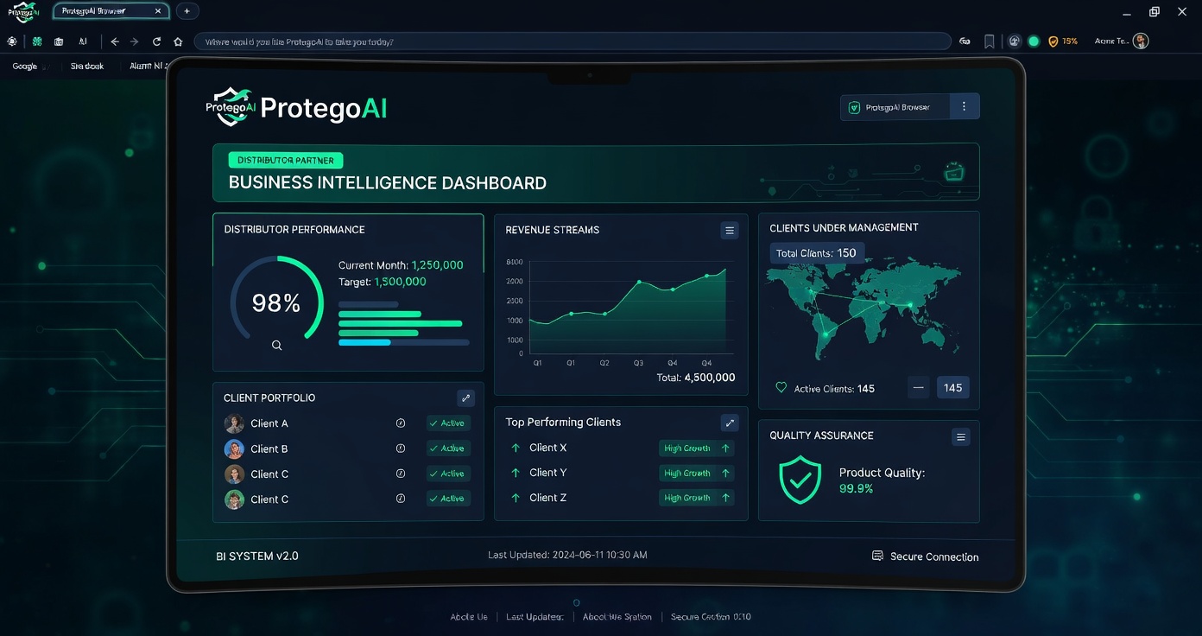Click the Secure Connection status icon
Image resolution: width=1202 pixels, height=636 pixels.
[x=877, y=556]
